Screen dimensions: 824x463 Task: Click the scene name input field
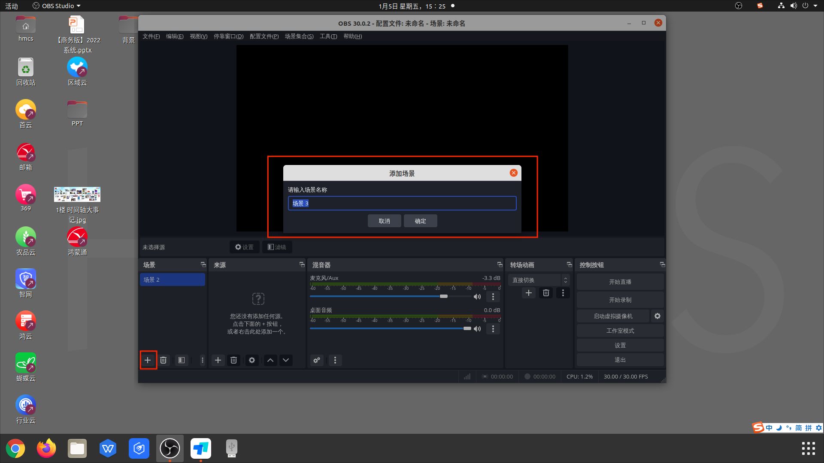click(x=402, y=203)
